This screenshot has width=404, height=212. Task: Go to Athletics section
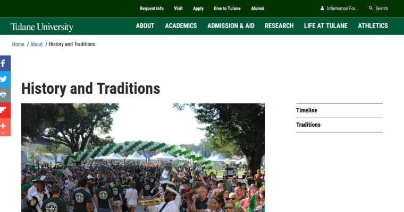[x=373, y=25]
